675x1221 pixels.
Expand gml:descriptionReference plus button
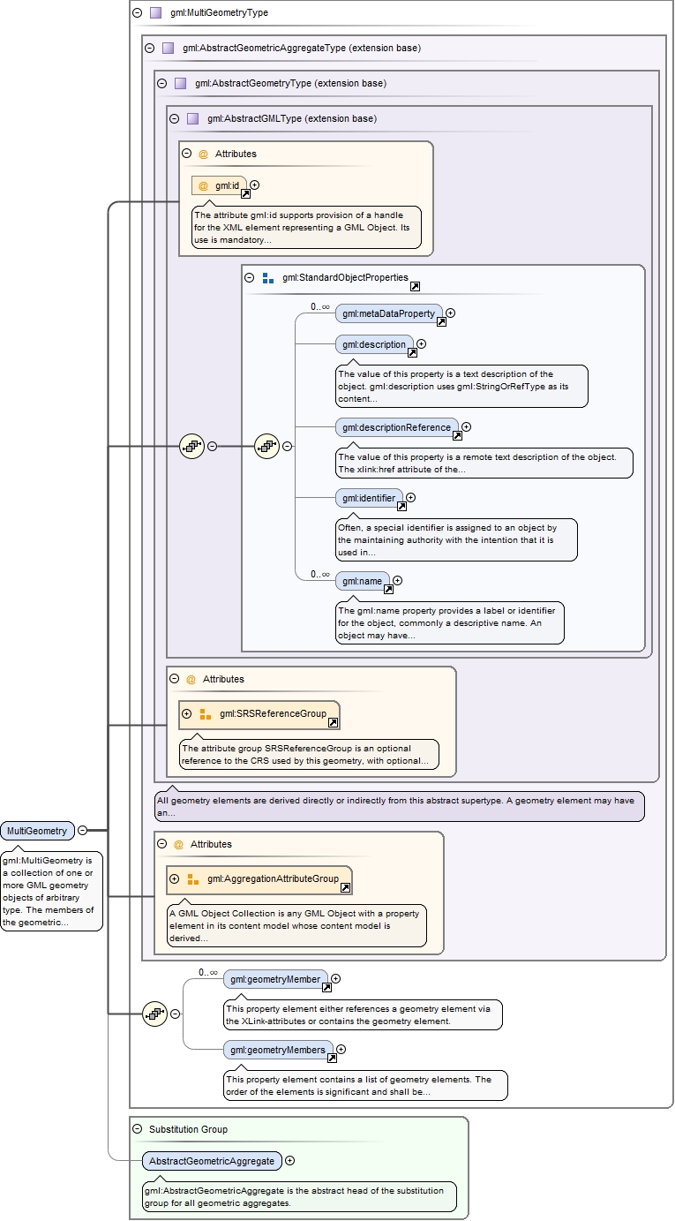coord(467,427)
